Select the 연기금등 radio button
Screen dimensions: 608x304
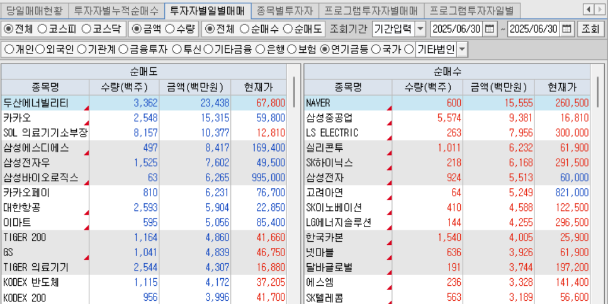click(x=325, y=49)
